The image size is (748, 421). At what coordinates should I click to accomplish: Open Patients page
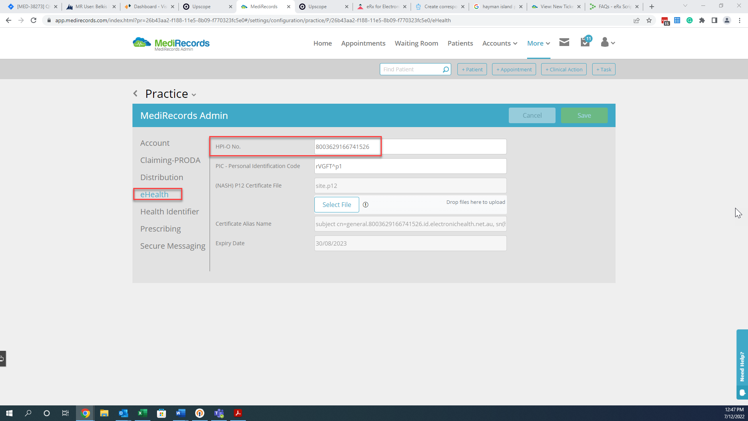tap(460, 43)
